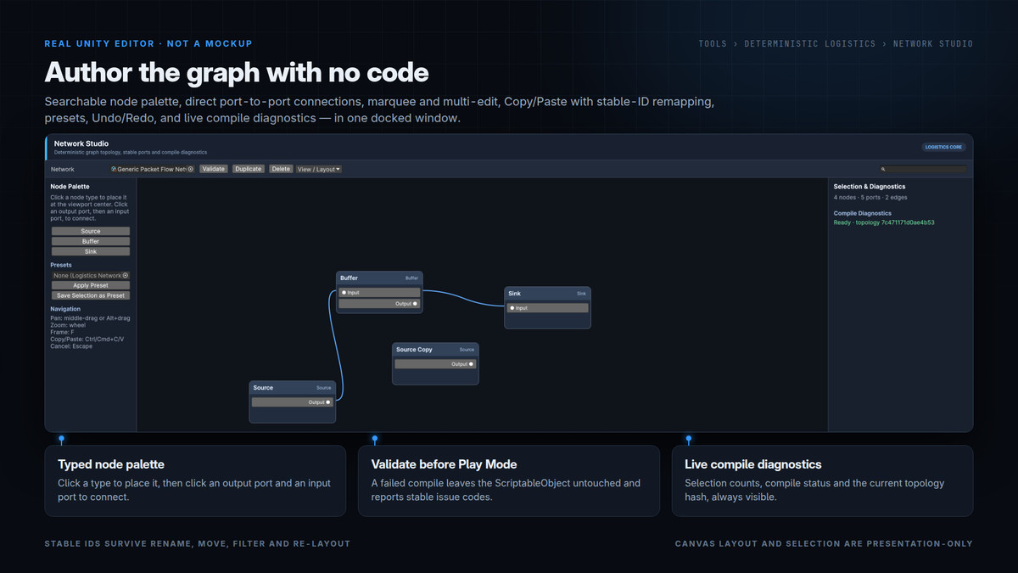Click Apply Preset
Viewport: 1018px width, 573px height.
tap(91, 285)
